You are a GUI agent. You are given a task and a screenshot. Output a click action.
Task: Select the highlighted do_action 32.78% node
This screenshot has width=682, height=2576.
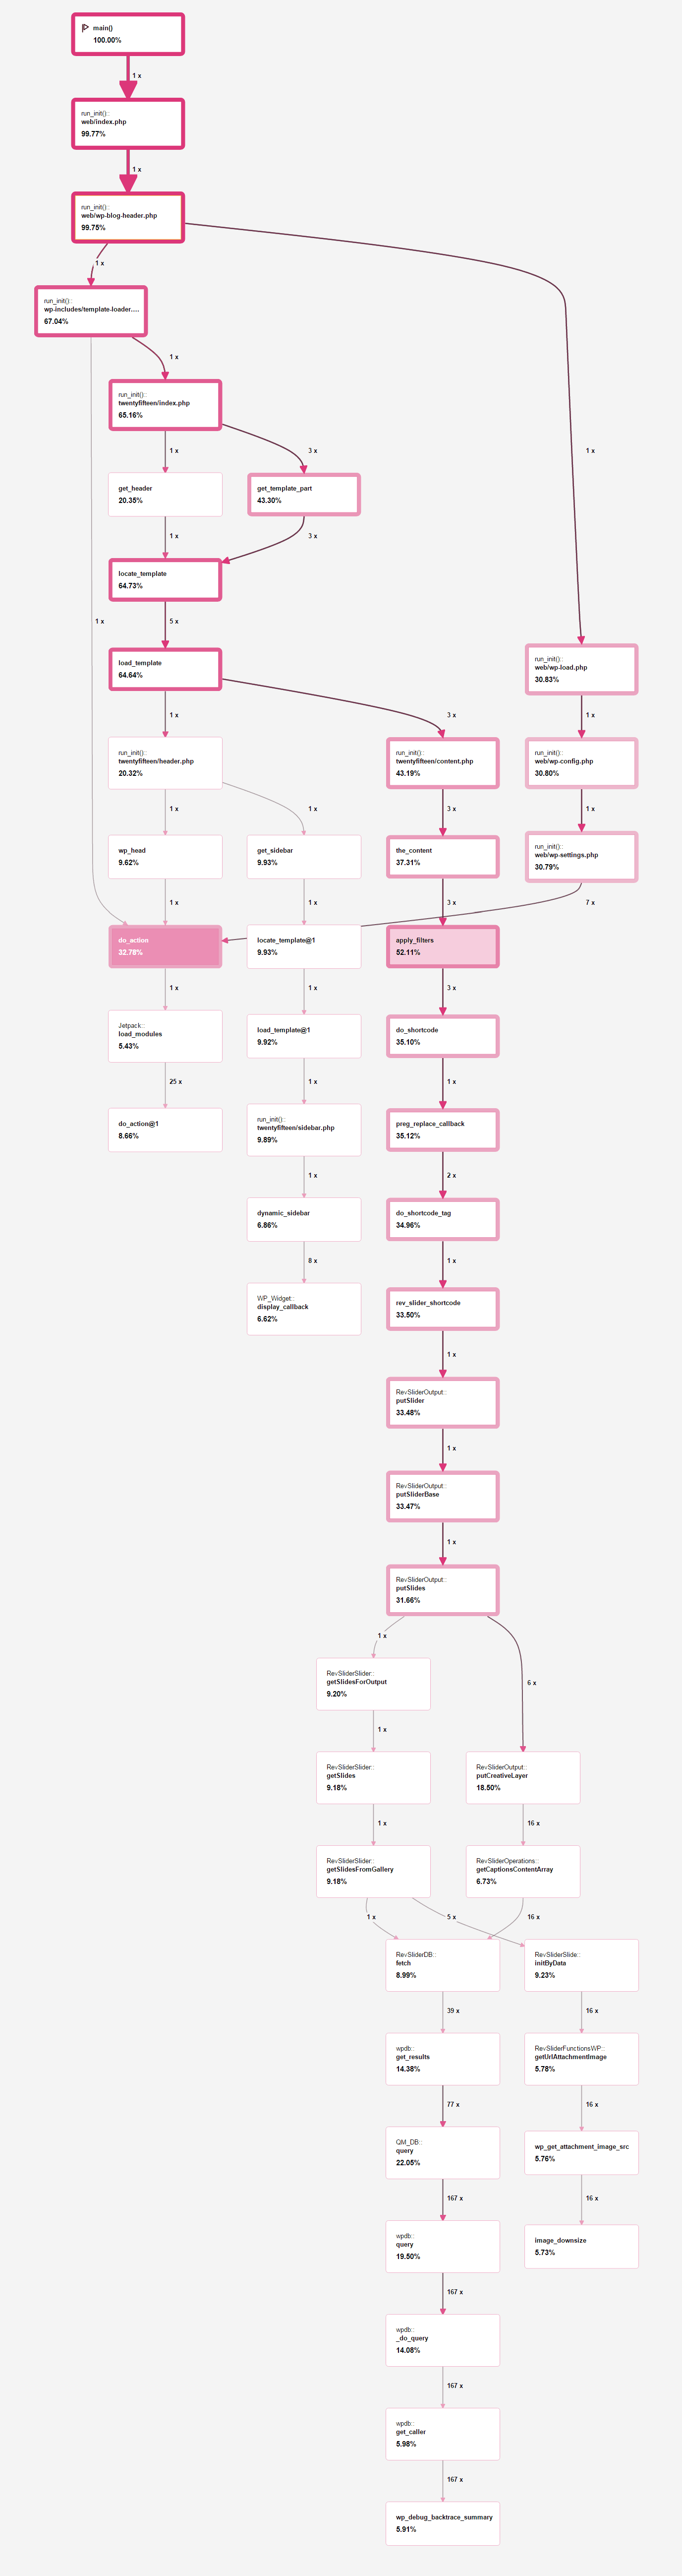tap(165, 946)
